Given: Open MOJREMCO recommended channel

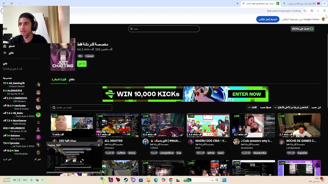Looking at the screenshot, I should click(22, 130).
